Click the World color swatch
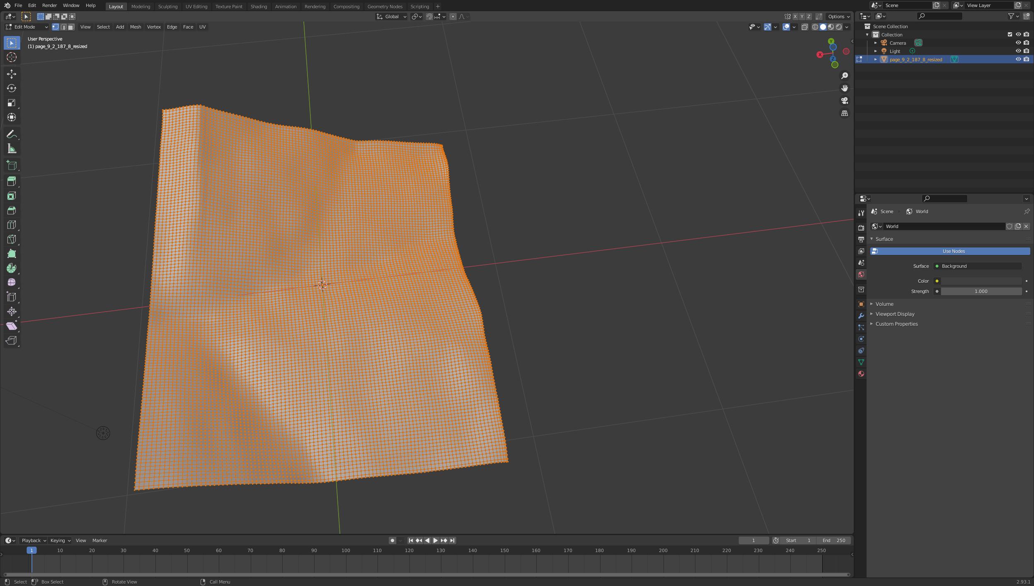Image resolution: width=1034 pixels, height=586 pixels. pos(981,281)
